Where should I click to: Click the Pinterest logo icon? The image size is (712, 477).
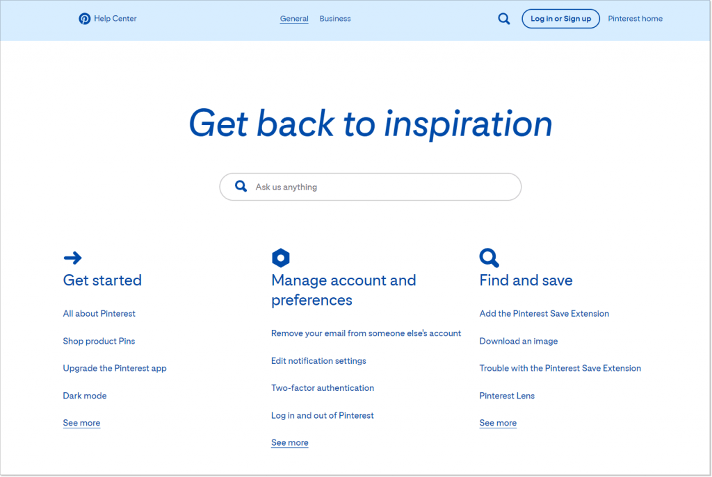(x=85, y=19)
